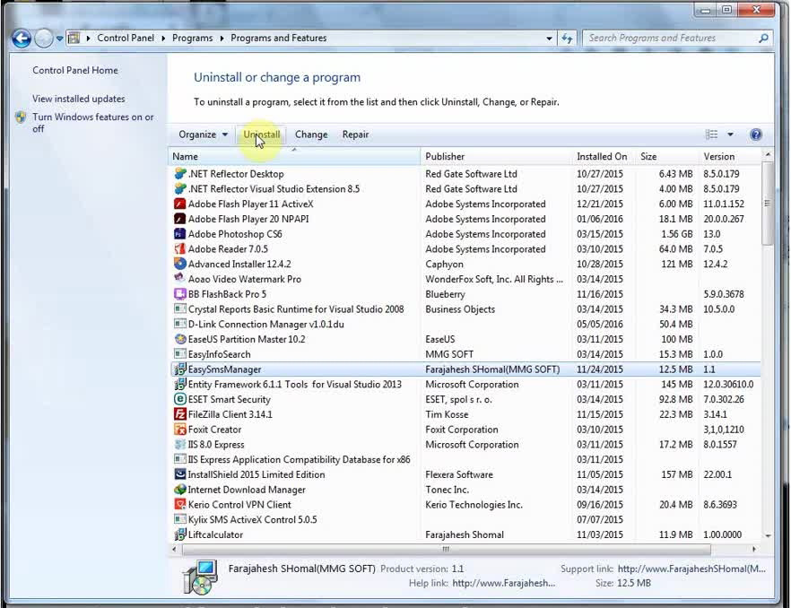Expand arrow after Control Panel breadcrumb
791x608 pixels.
(x=163, y=39)
